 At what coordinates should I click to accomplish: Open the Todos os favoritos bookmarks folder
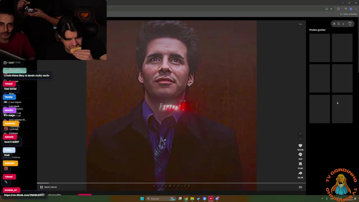click(349, 14)
